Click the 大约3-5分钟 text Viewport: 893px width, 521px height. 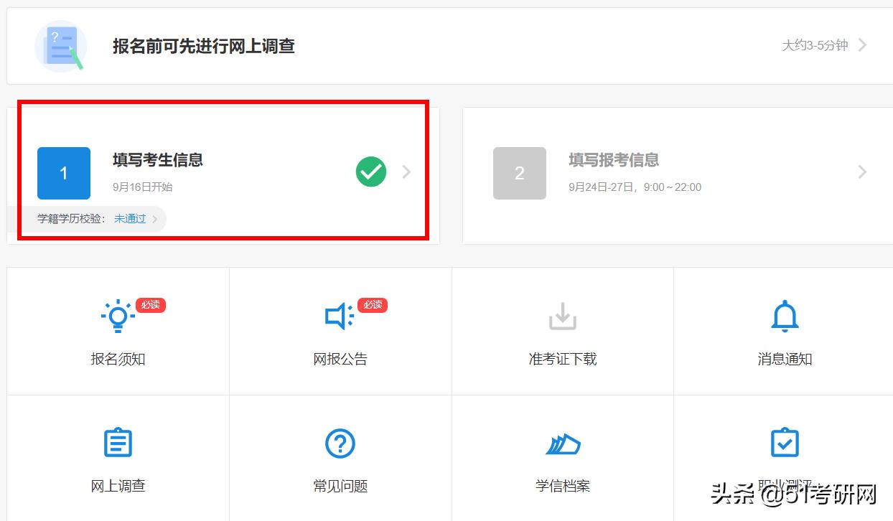[x=815, y=45]
